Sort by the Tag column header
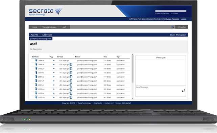This screenshot has height=133, width=217. [51, 57]
